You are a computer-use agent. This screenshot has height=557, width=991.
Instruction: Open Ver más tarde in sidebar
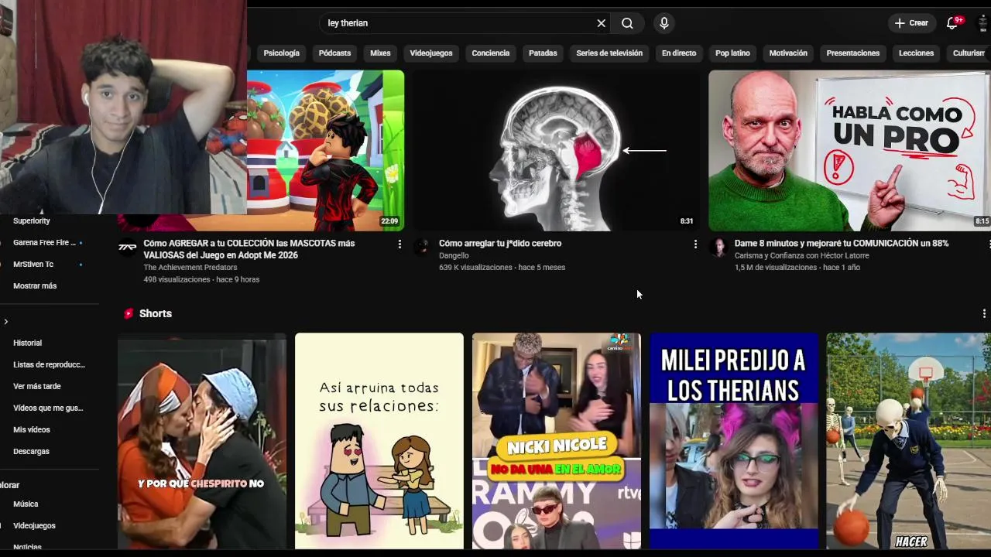(37, 386)
